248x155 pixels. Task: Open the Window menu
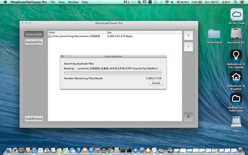click(73, 2)
